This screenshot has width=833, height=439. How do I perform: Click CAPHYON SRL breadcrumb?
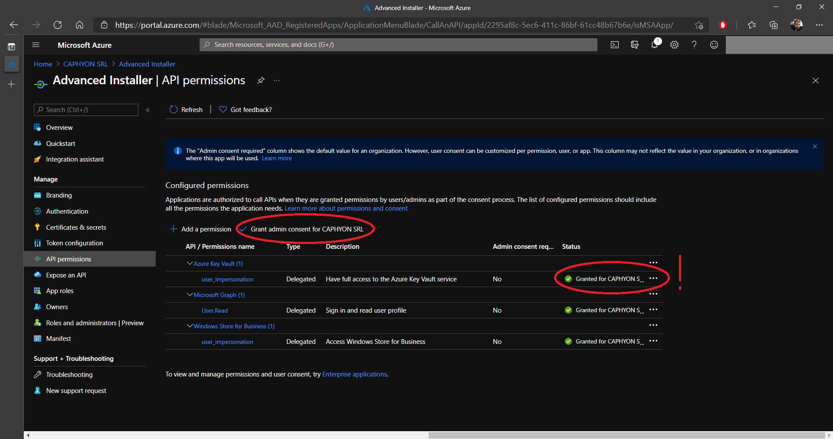coord(85,64)
